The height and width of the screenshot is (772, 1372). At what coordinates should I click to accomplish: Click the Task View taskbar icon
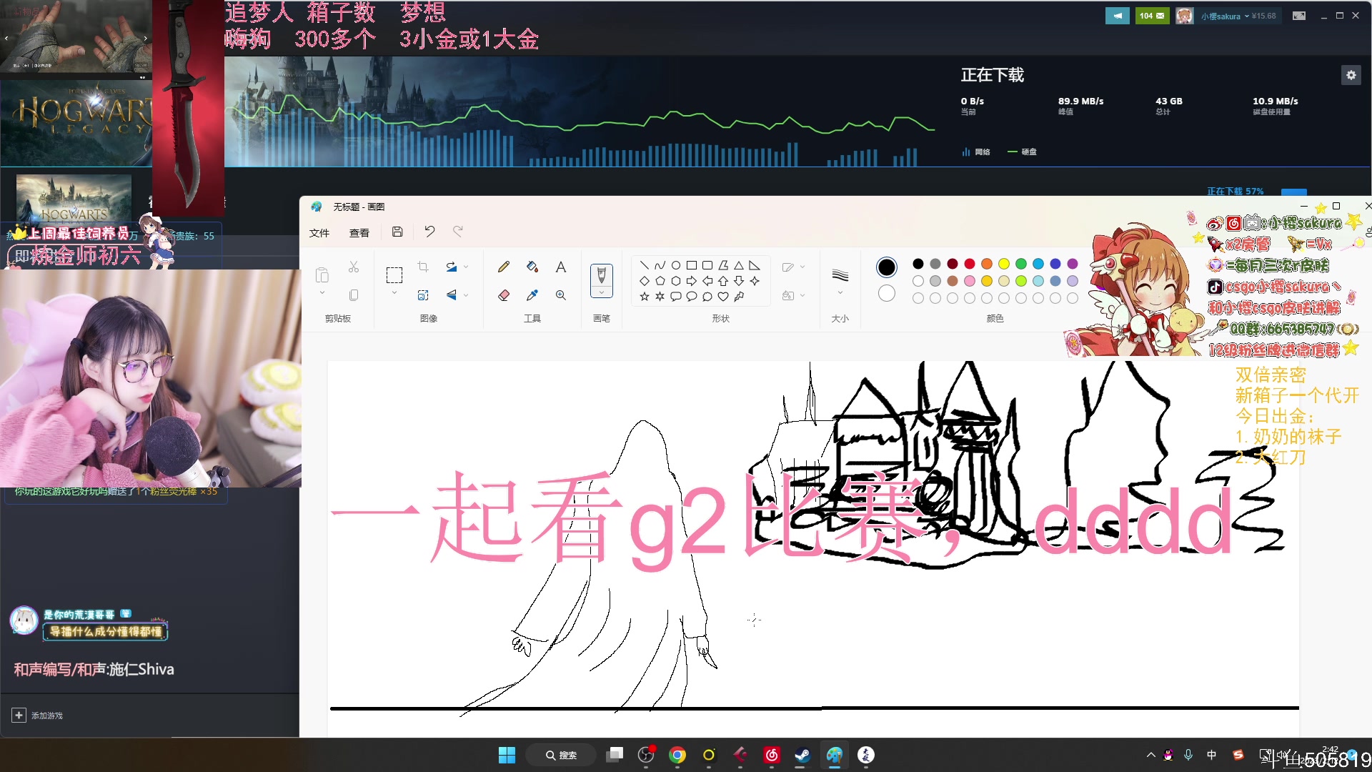tap(615, 755)
